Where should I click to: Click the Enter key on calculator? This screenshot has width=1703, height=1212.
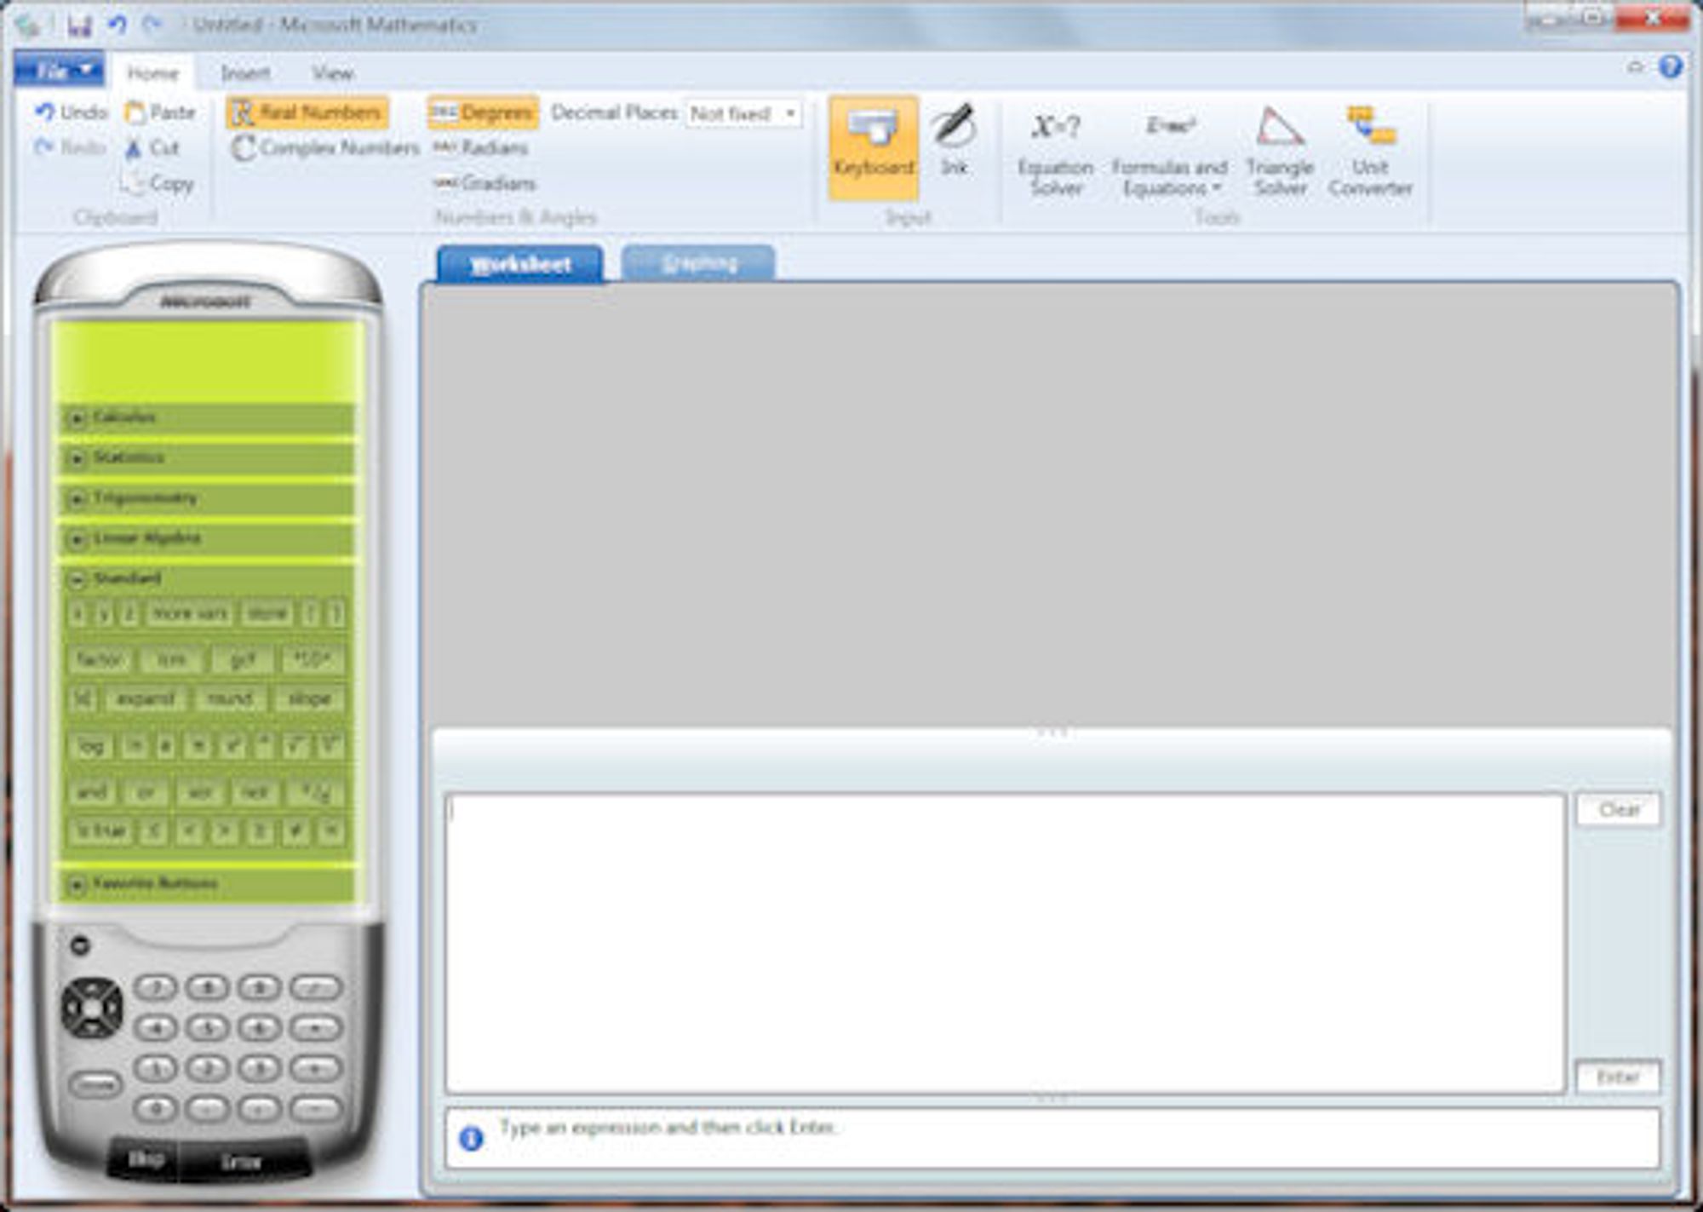tap(241, 1162)
